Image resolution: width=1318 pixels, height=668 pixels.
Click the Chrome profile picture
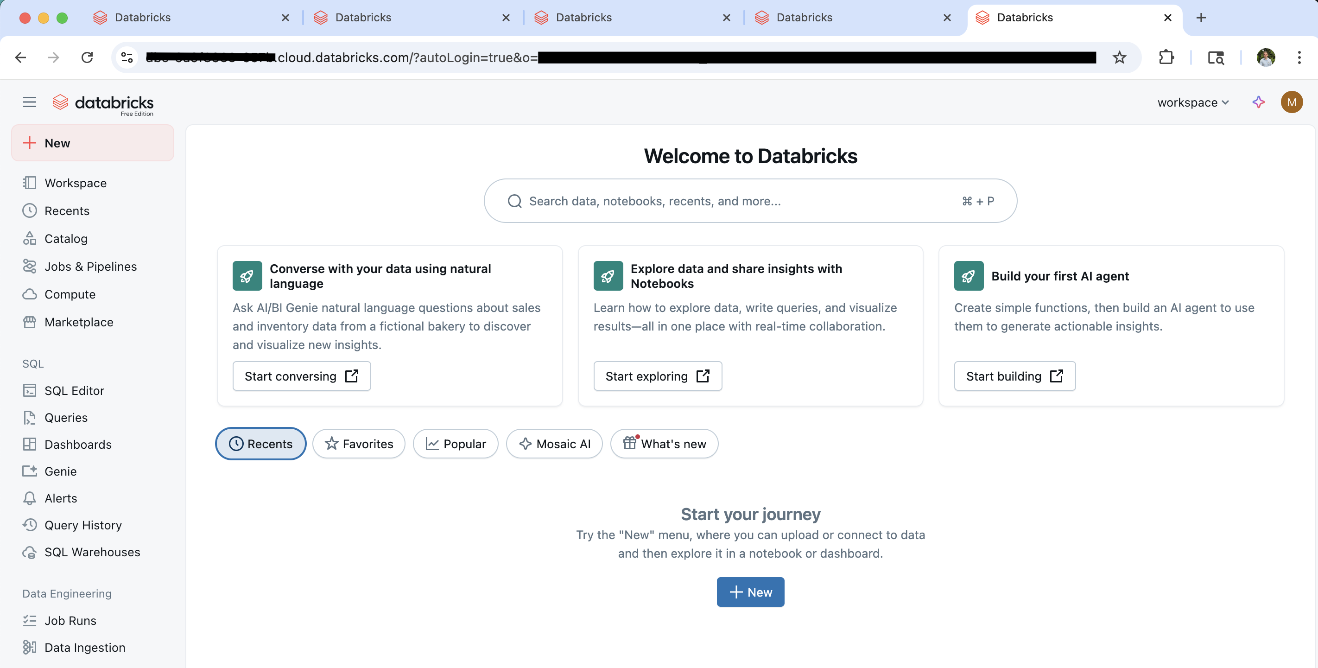[x=1266, y=57]
